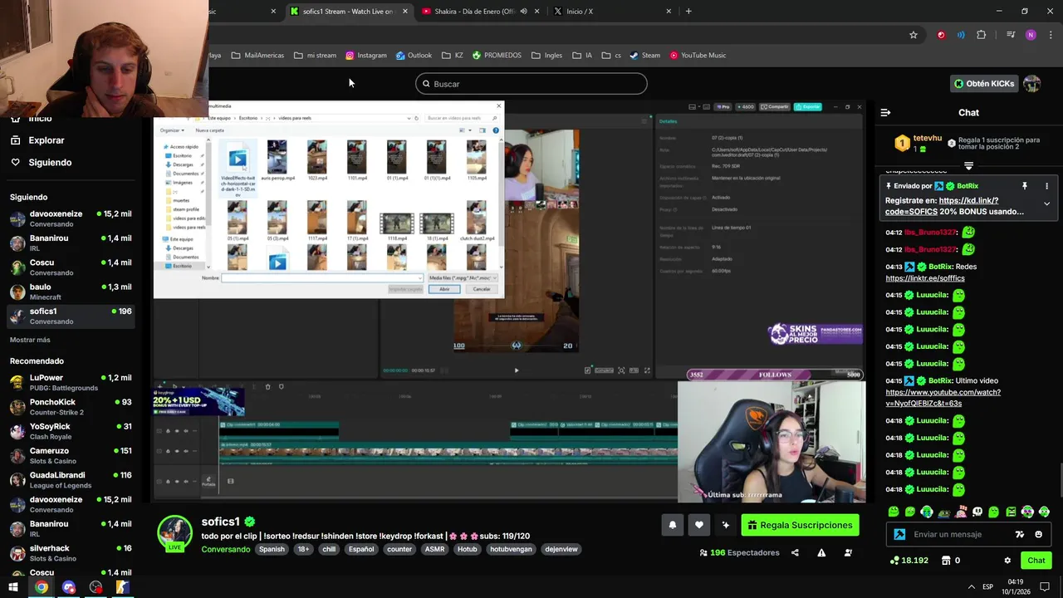Open Chrome from the Windows taskbar
Screen dimensions: 1063x598
pos(41,587)
